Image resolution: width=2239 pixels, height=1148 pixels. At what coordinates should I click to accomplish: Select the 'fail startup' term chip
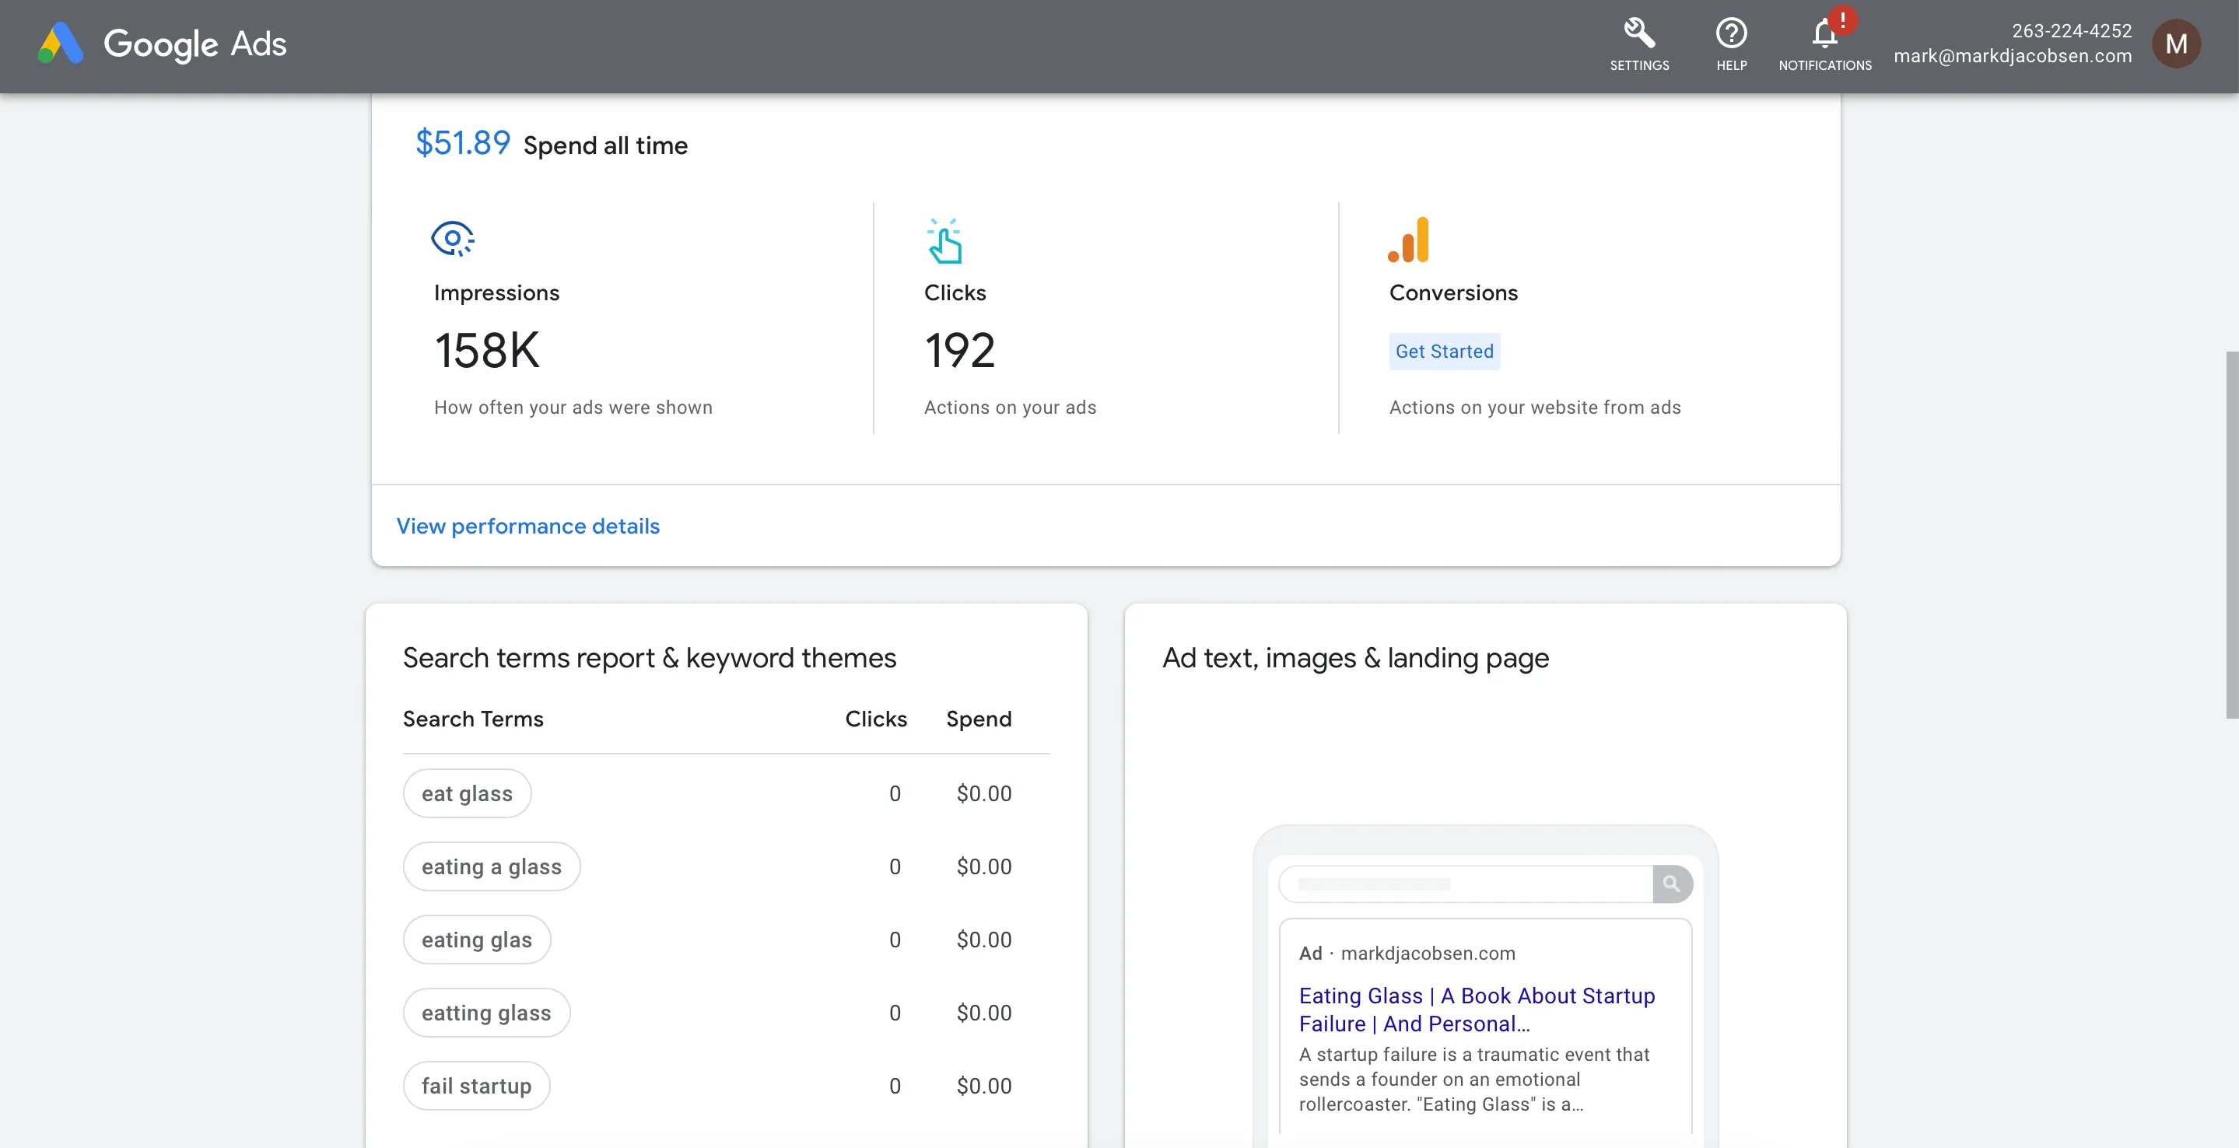click(x=476, y=1086)
